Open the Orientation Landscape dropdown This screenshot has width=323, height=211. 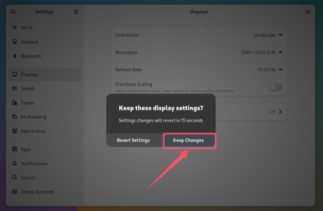(x=268, y=35)
